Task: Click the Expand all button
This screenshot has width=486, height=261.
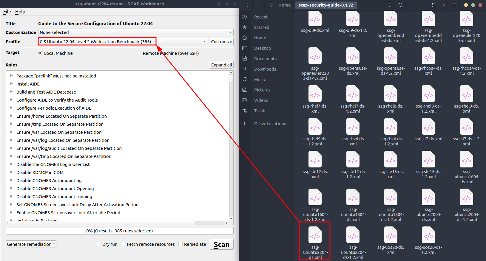Action: click(221, 65)
